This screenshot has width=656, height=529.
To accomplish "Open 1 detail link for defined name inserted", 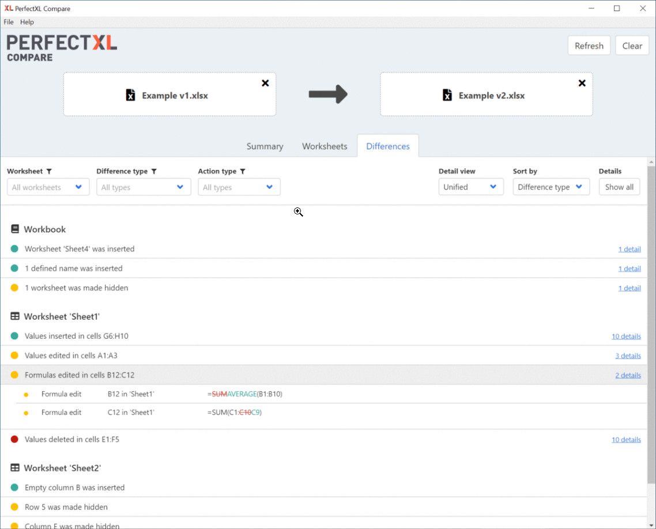I will pyautogui.click(x=629, y=269).
